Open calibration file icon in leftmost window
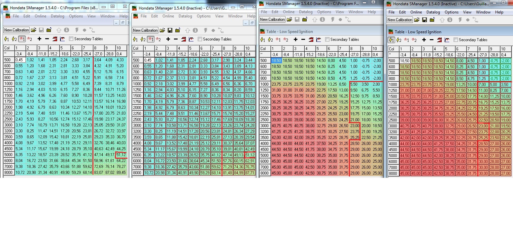The height and width of the screenshot is (243, 513). (34, 30)
